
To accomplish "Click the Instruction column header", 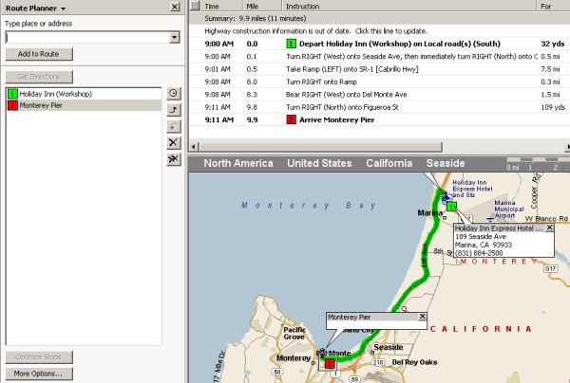I will [409, 7].
